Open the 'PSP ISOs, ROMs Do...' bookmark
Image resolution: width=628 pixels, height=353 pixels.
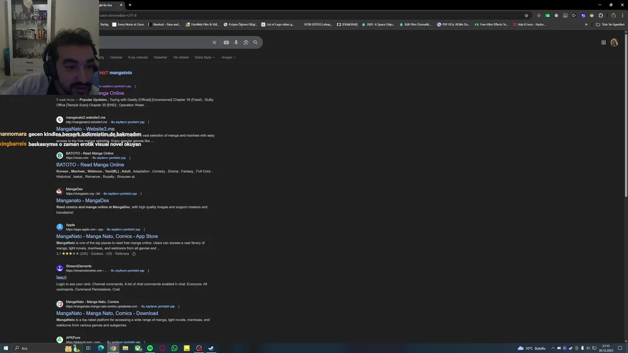pos(453,25)
